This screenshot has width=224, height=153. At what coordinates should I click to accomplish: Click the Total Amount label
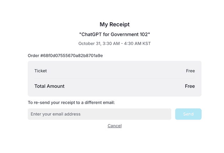(x=49, y=86)
